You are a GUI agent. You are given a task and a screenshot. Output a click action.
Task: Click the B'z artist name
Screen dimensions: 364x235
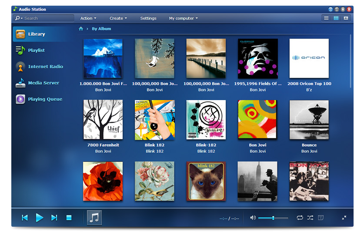tap(309, 90)
